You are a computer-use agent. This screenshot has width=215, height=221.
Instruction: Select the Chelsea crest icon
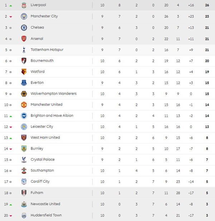tap(24, 28)
